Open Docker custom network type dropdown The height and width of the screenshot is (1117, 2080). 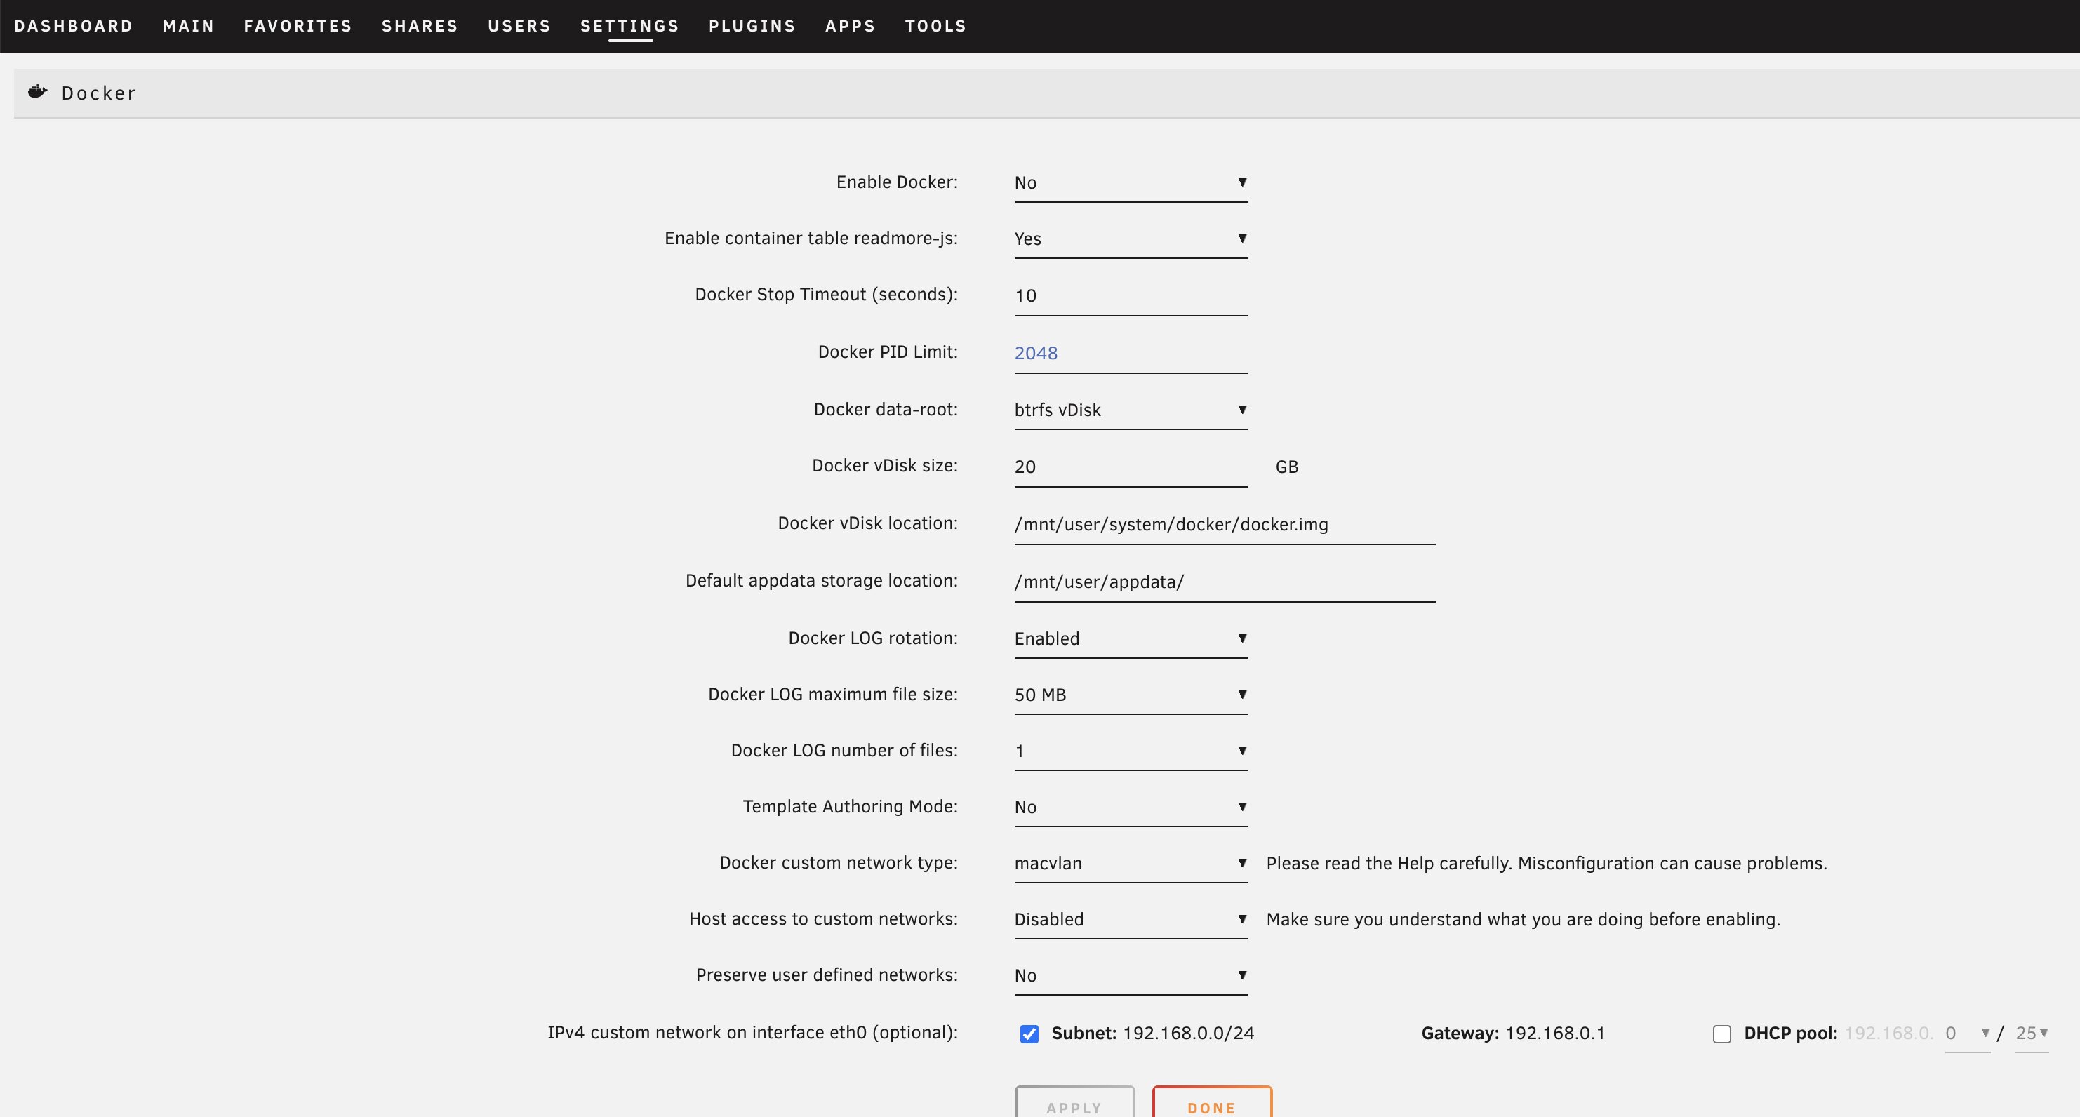[1130, 864]
